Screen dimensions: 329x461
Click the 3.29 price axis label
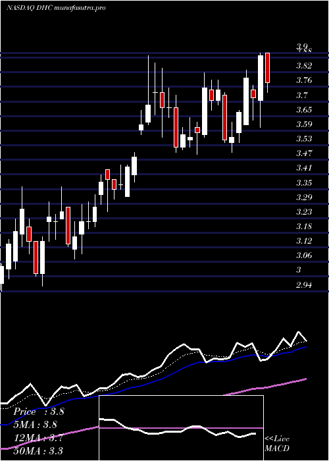pyautogui.click(x=304, y=197)
